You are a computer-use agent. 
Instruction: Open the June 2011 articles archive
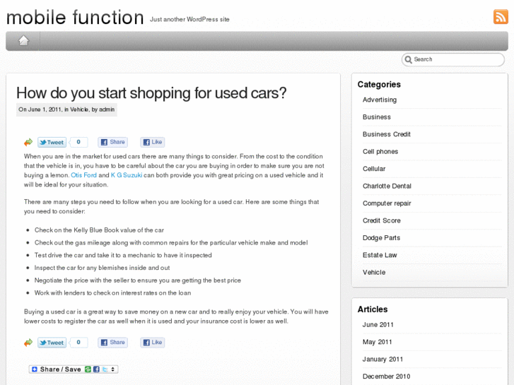point(378,325)
